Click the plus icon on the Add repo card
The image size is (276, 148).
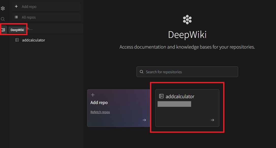tap(93, 95)
